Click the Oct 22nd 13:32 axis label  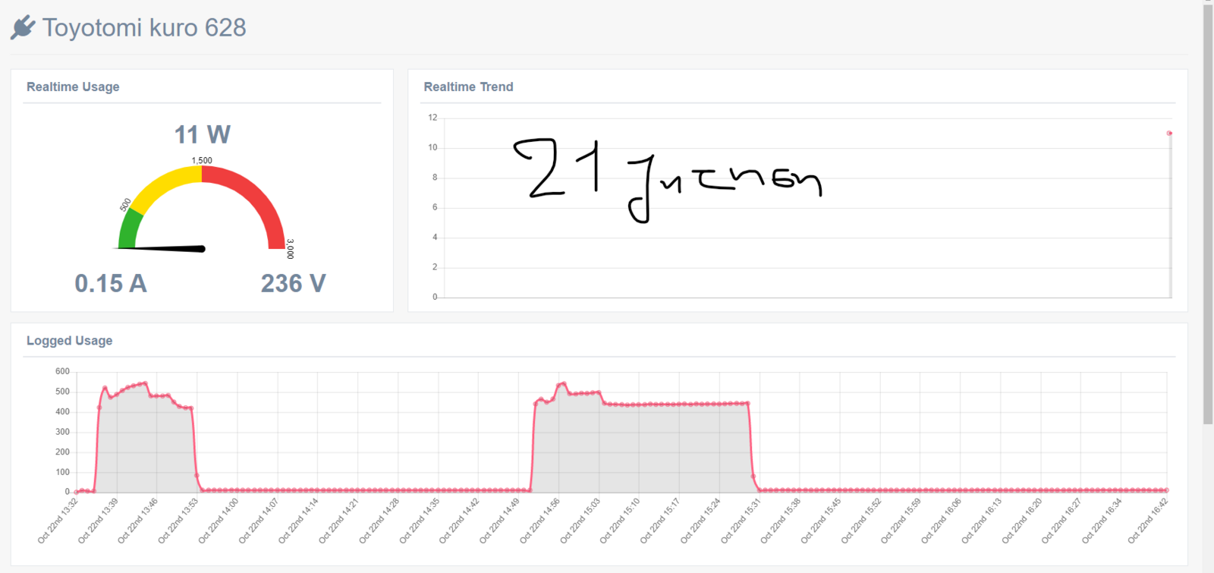pos(58,521)
